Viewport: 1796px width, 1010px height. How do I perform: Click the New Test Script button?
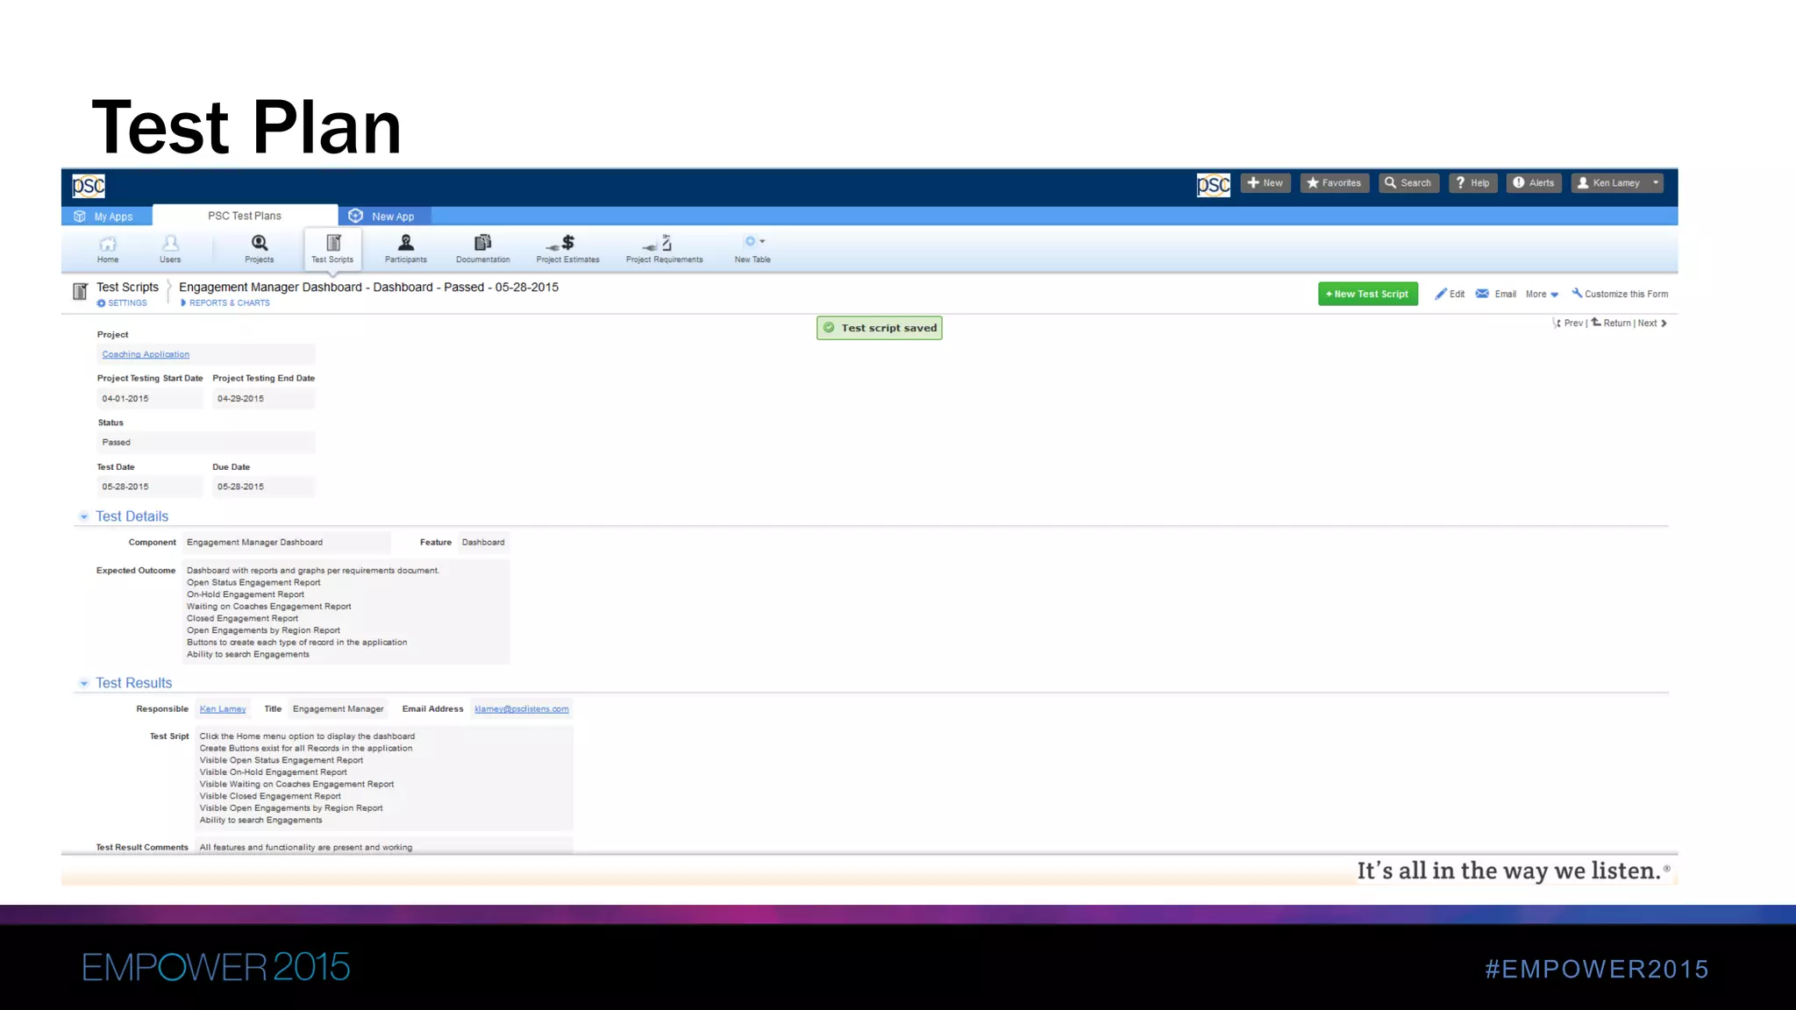point(1367,295)
